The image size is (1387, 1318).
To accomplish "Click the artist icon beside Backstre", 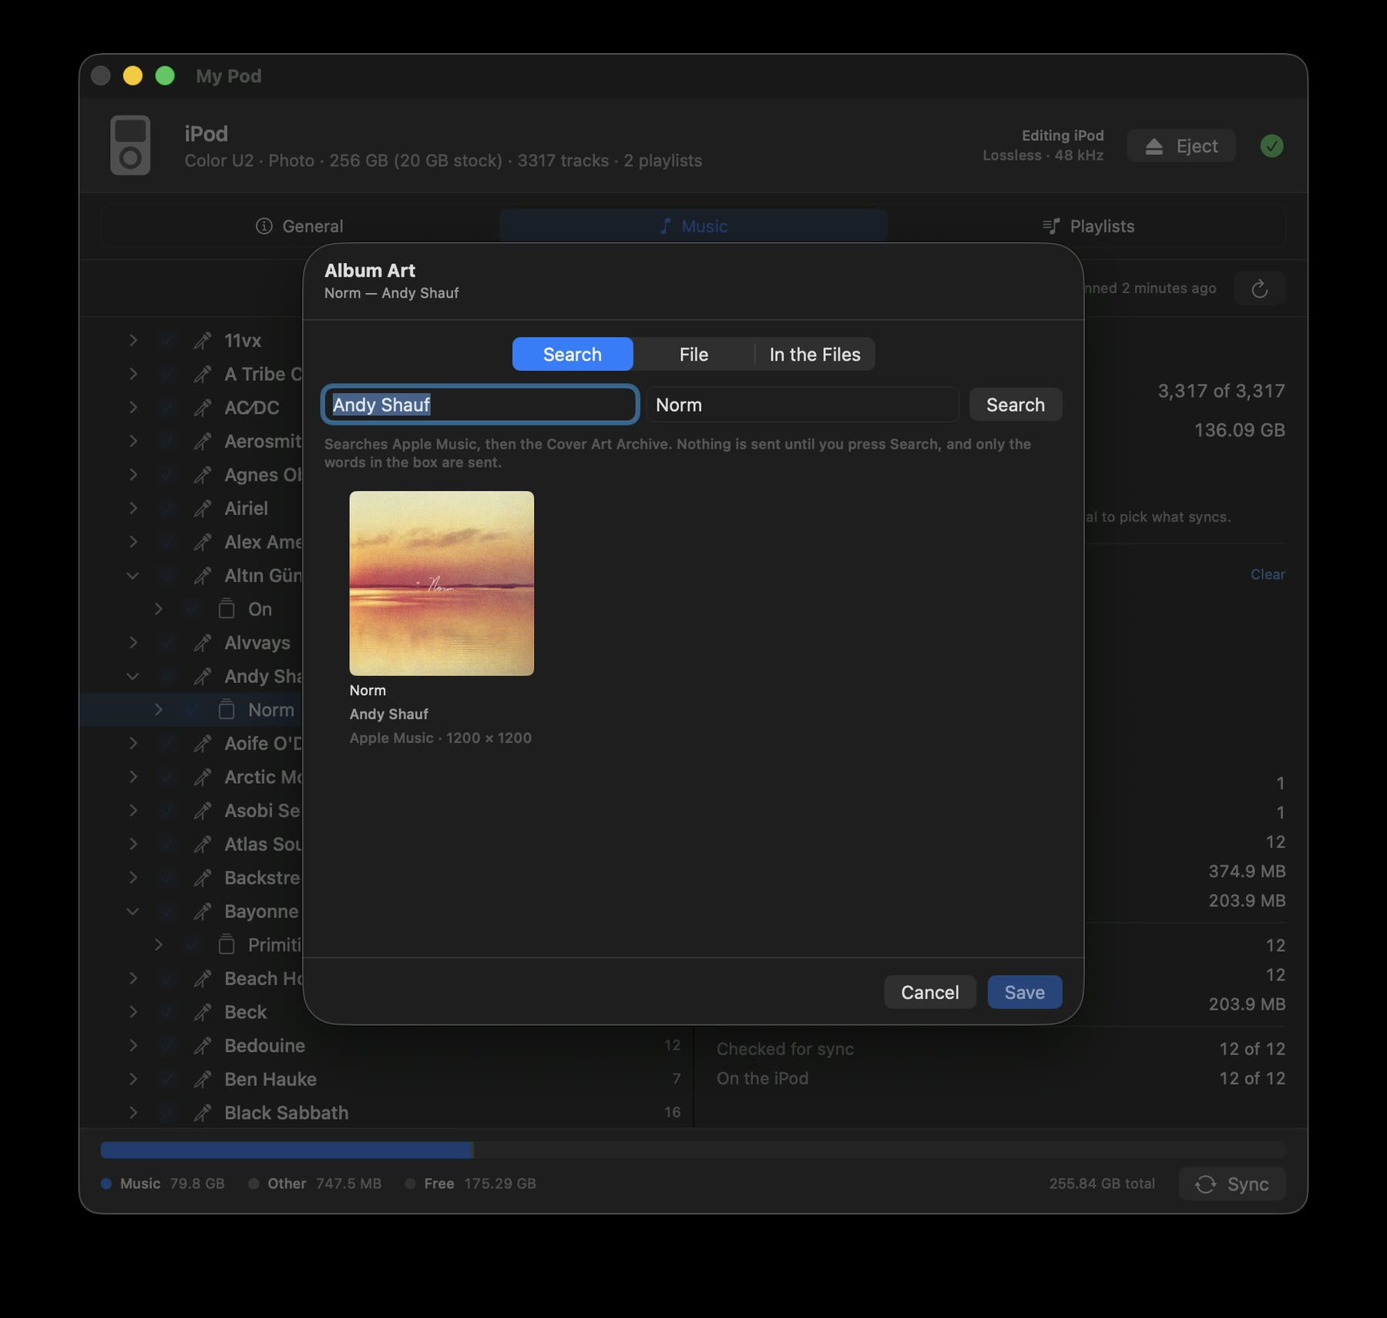I will [203, 878].
